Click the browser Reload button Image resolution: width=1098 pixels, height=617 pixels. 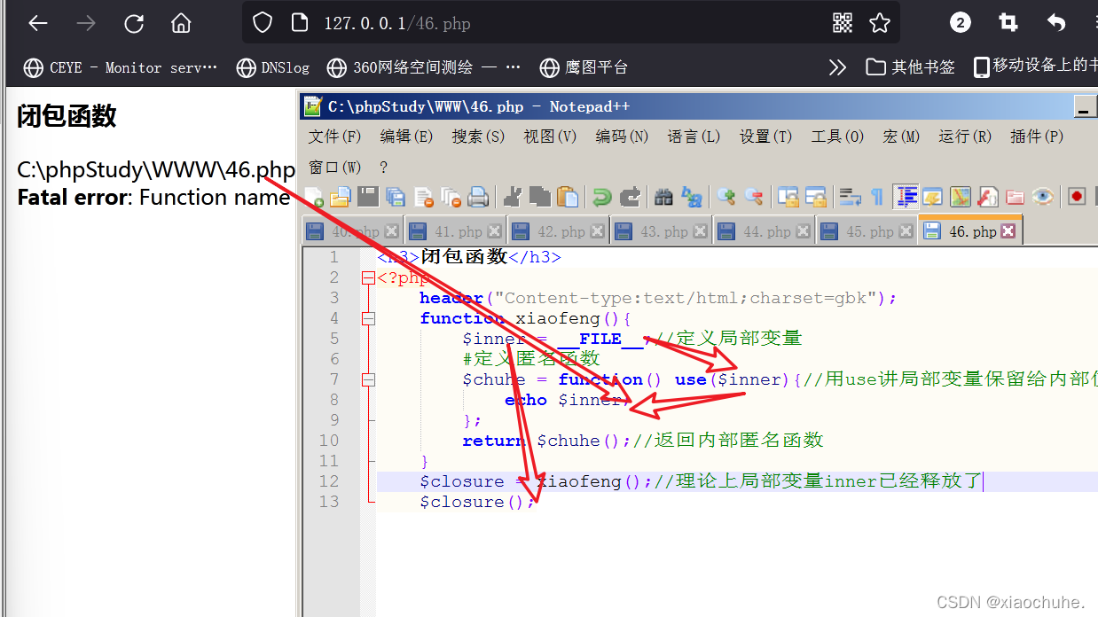click(x=134, y=23)
